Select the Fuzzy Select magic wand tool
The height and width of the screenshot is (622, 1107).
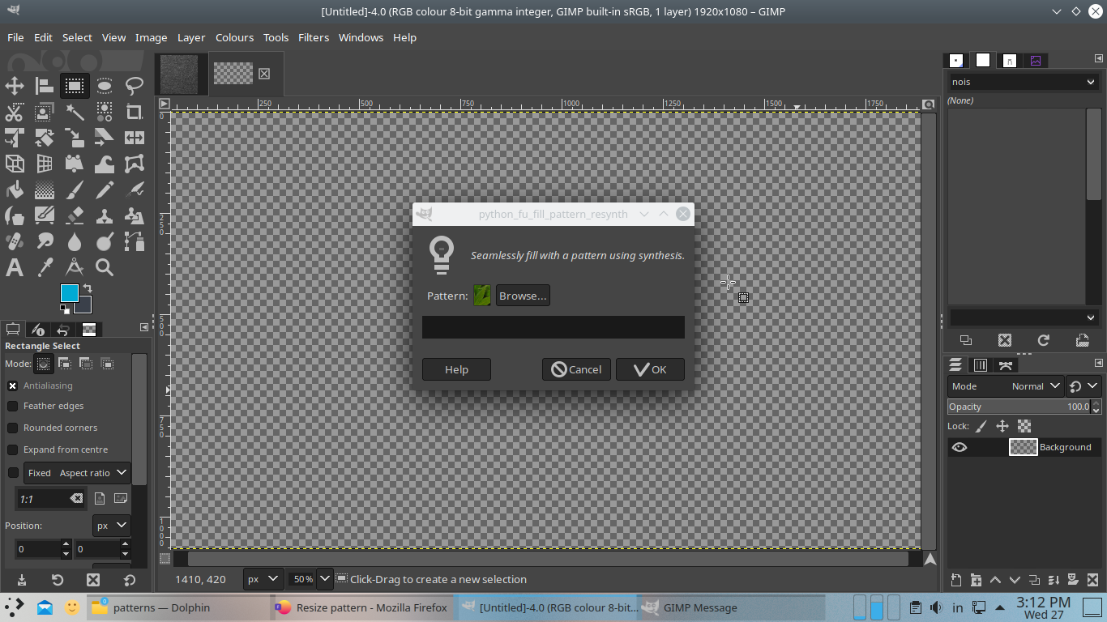tap(75, 112)
